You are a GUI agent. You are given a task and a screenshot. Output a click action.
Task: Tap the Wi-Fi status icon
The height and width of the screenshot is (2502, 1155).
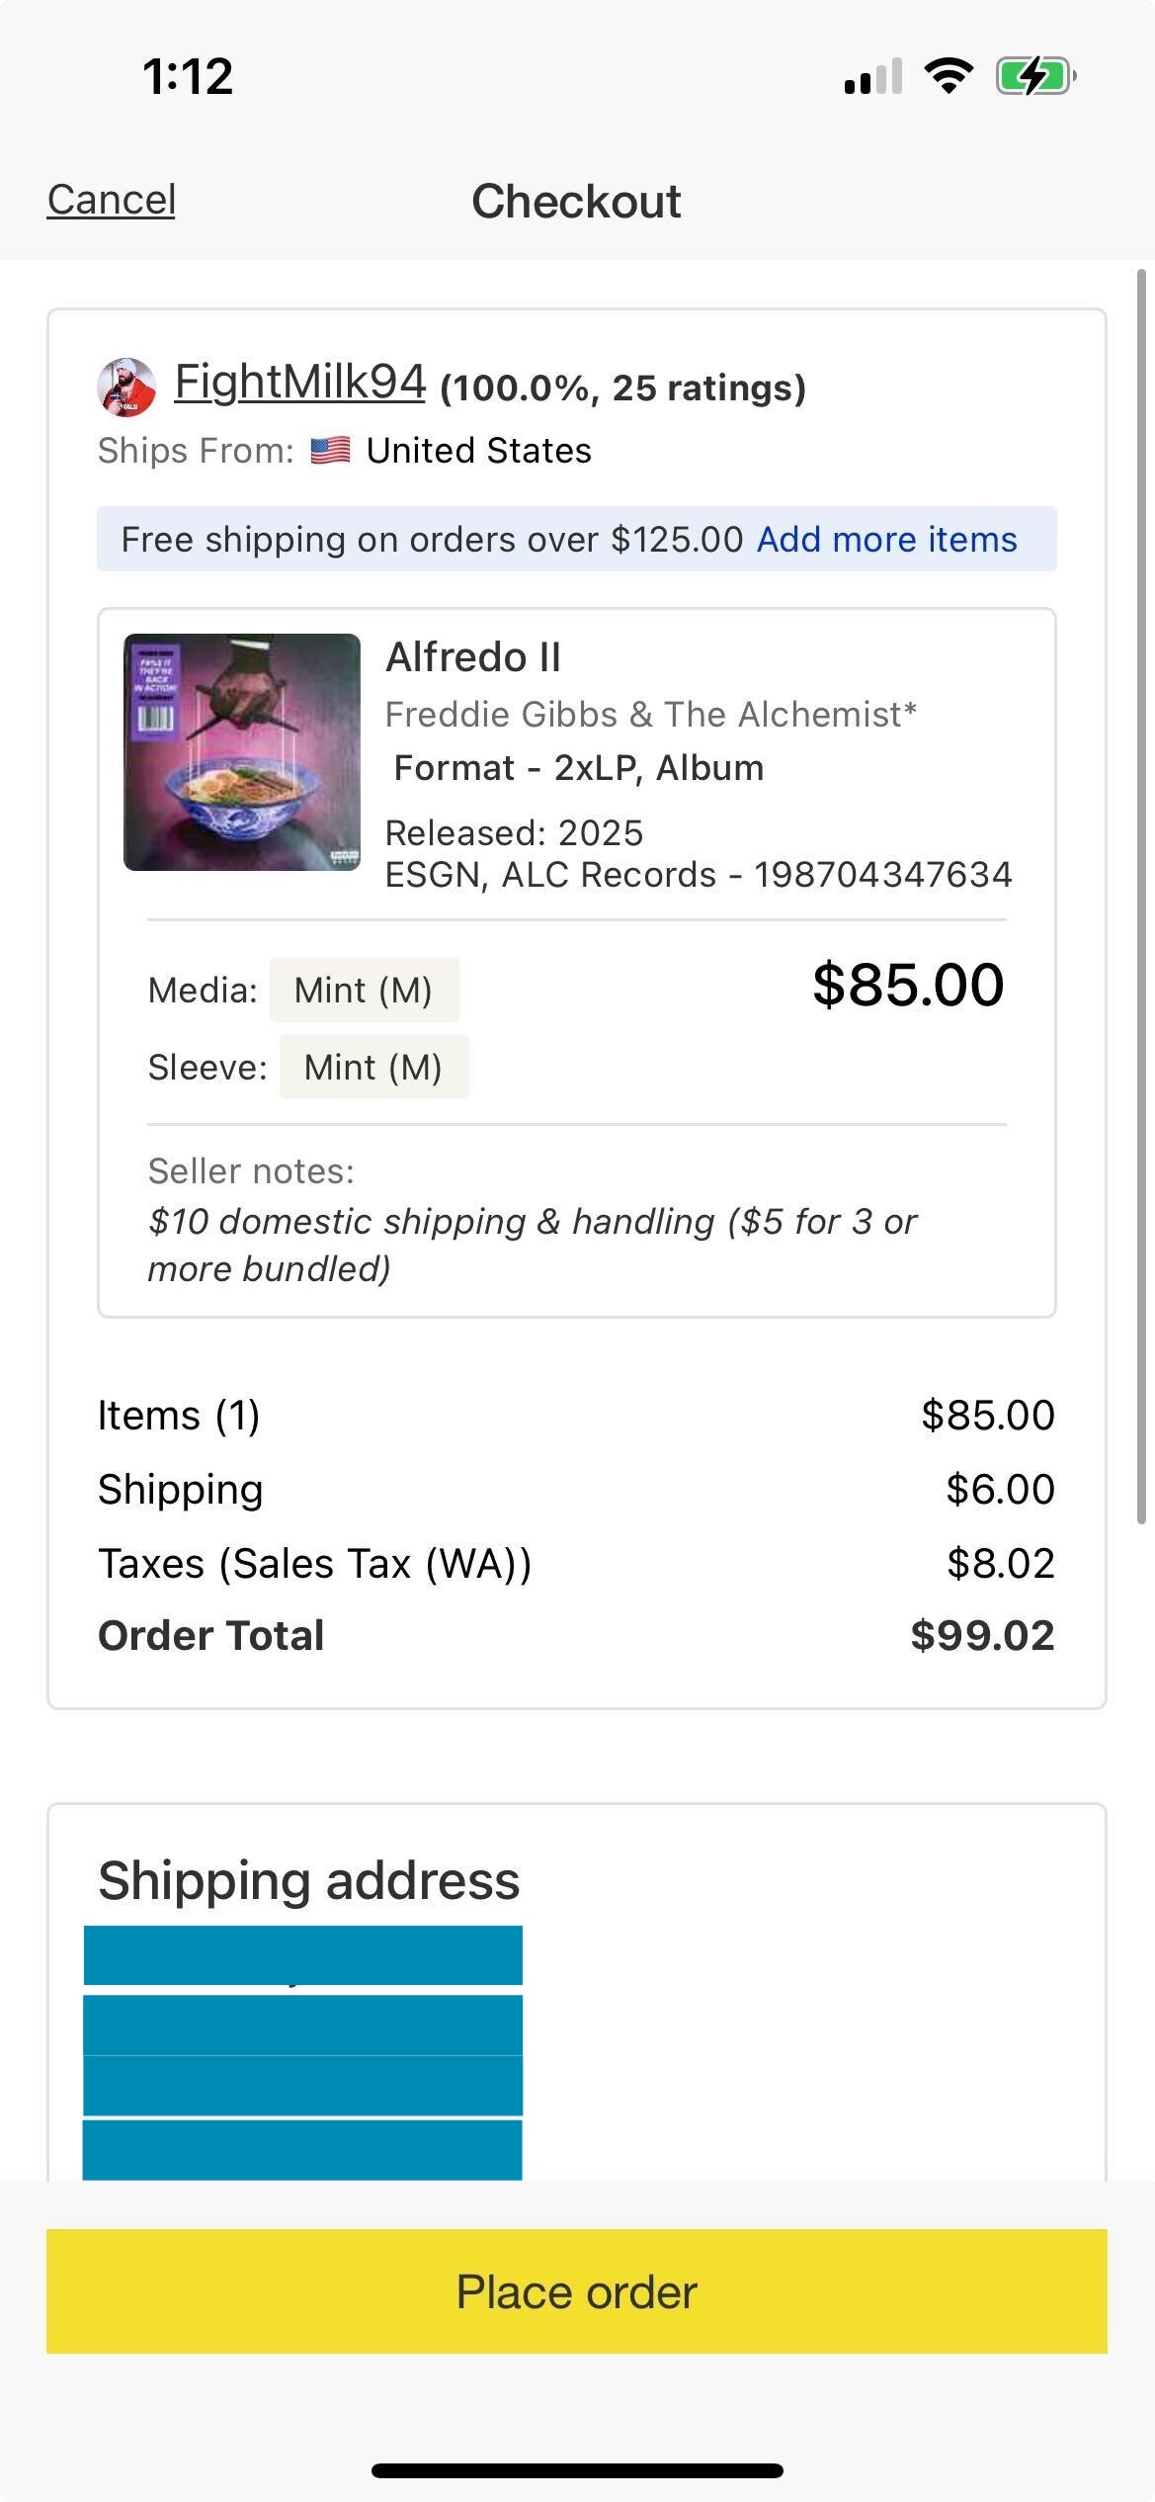pyautogui.click(x=949, y=75)
